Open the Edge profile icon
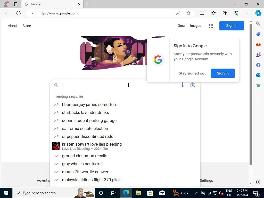This screenshot has width=264, height=198. (6, 4)
